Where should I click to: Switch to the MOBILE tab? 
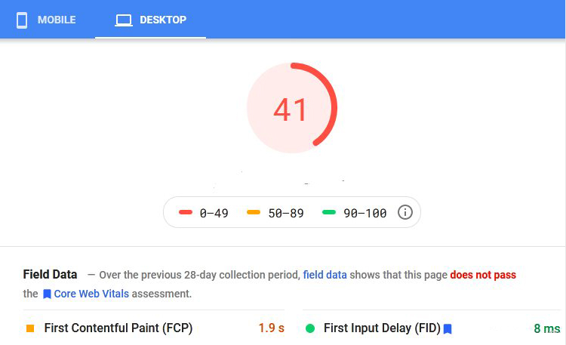tap(46, 20)
